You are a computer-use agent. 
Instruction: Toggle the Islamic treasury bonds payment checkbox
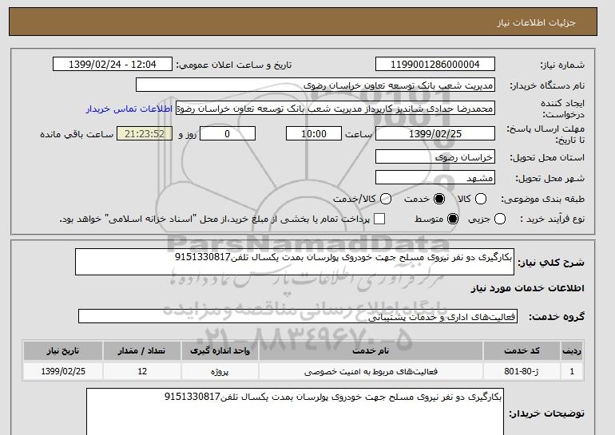point(379,219)
